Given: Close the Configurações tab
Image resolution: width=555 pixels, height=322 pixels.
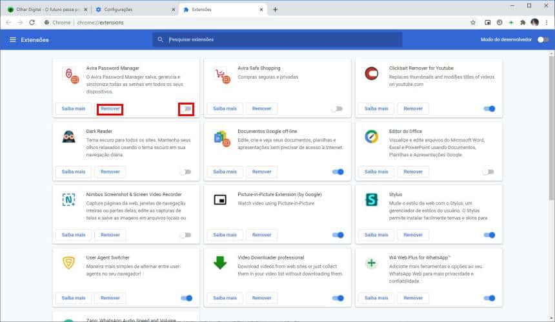Looking at the screenshot, I should click(x=173, y=10).
